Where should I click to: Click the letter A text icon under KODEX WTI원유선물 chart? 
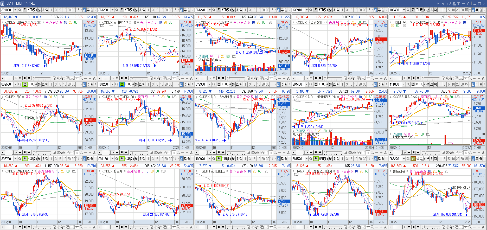[191, 78]
